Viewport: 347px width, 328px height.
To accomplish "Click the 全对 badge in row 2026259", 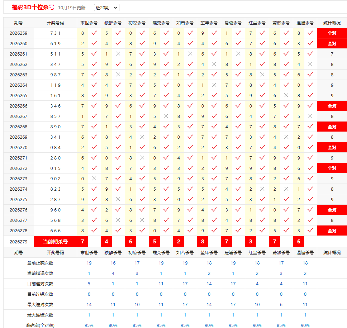I will 332,33.
